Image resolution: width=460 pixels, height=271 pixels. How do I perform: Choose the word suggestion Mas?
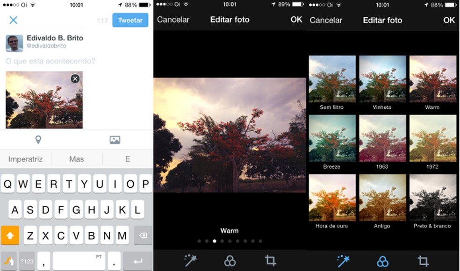[x=76, y=159]
